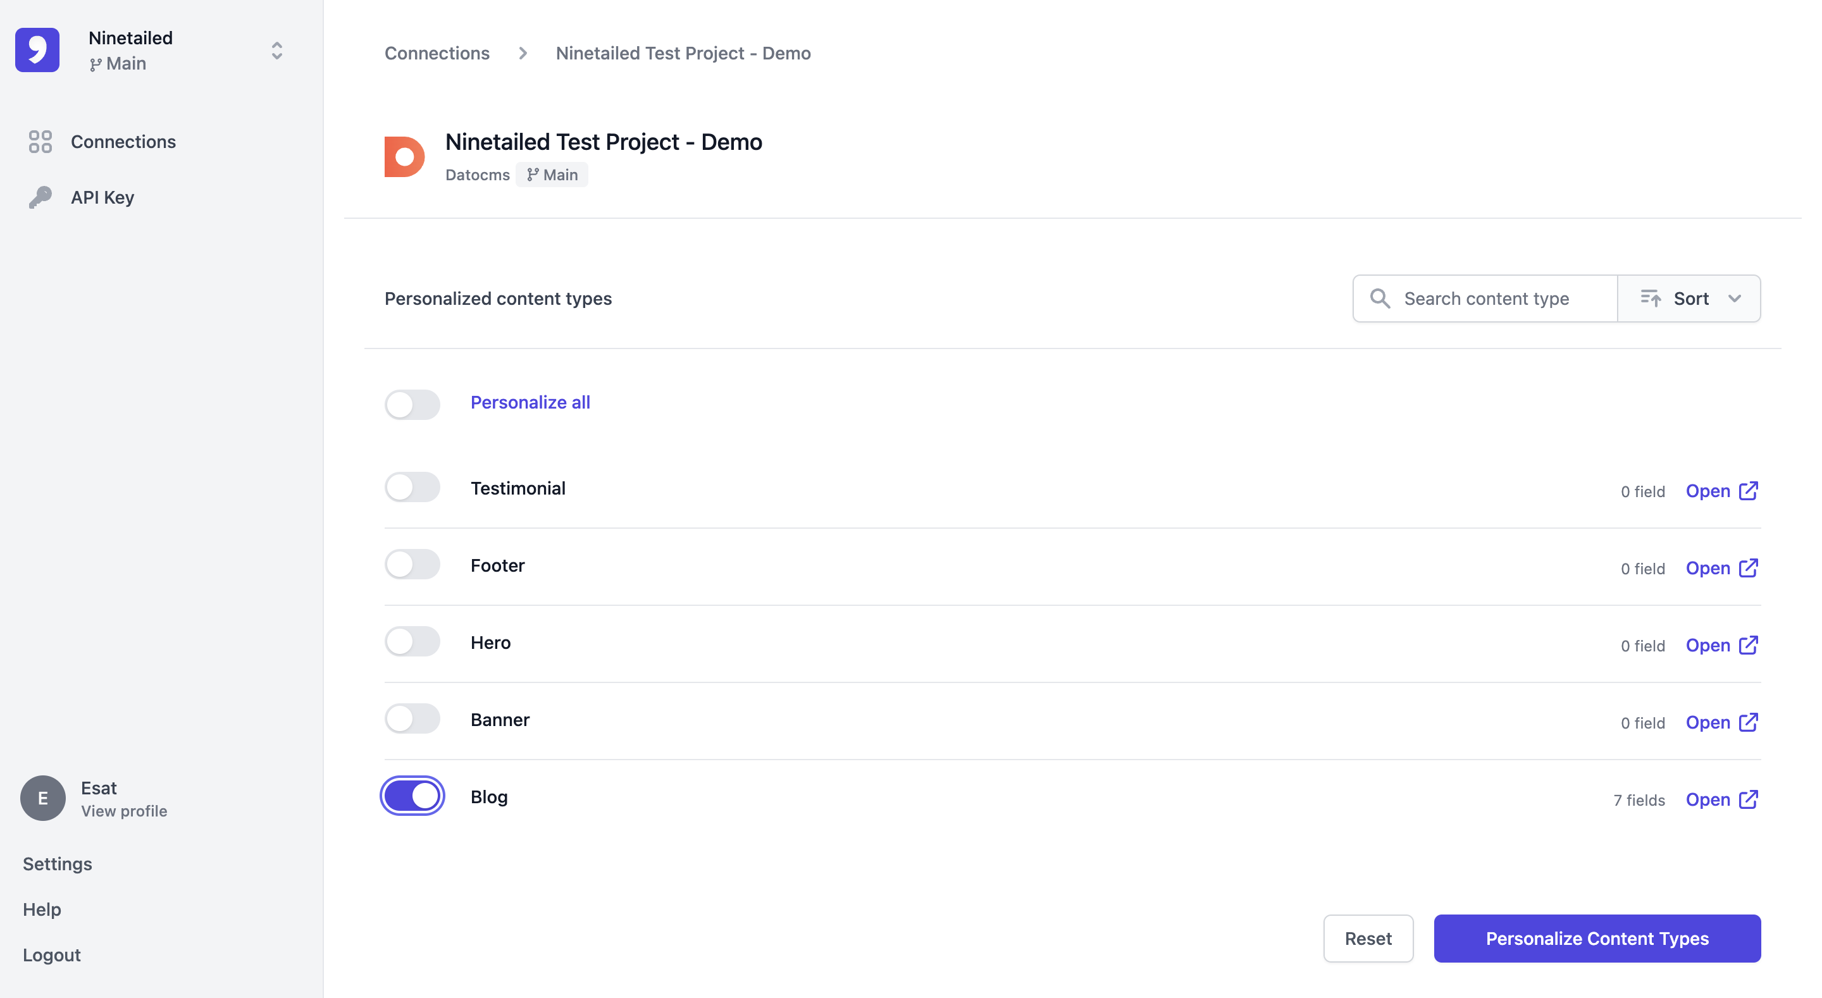Open Connections in the sidebar

coord(123,142)
